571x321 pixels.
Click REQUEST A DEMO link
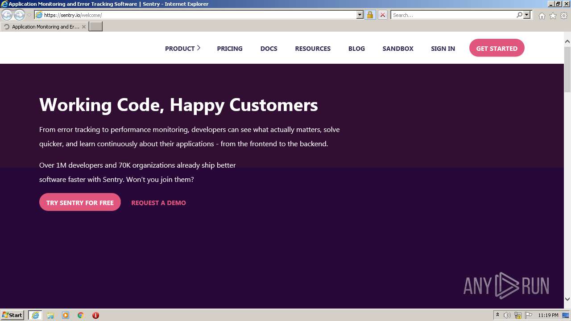pos(158,203)
